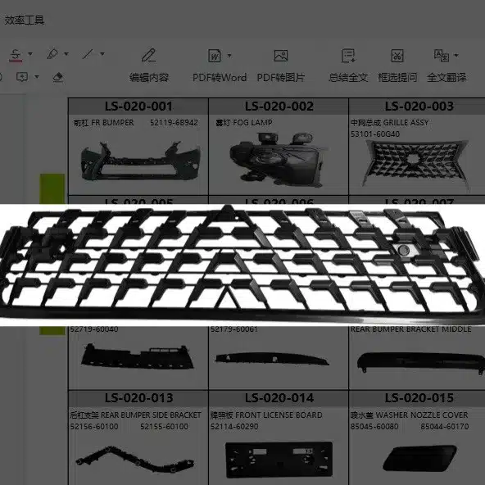The width and height of the screenshot is (485, 485).
Task: Select the text comment box tool
Action: click(22, 77)
